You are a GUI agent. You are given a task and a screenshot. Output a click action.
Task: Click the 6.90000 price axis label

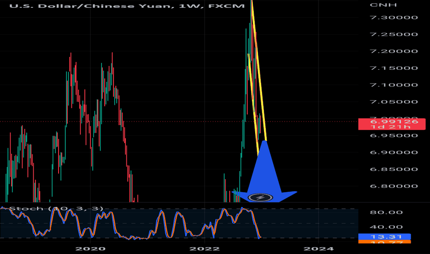coord(394,152)
